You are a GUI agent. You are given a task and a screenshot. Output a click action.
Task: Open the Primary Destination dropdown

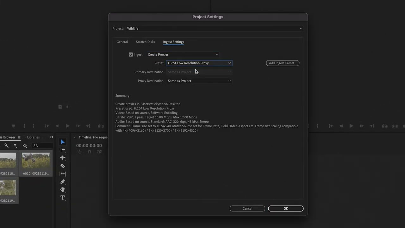(x=199, y=72)
